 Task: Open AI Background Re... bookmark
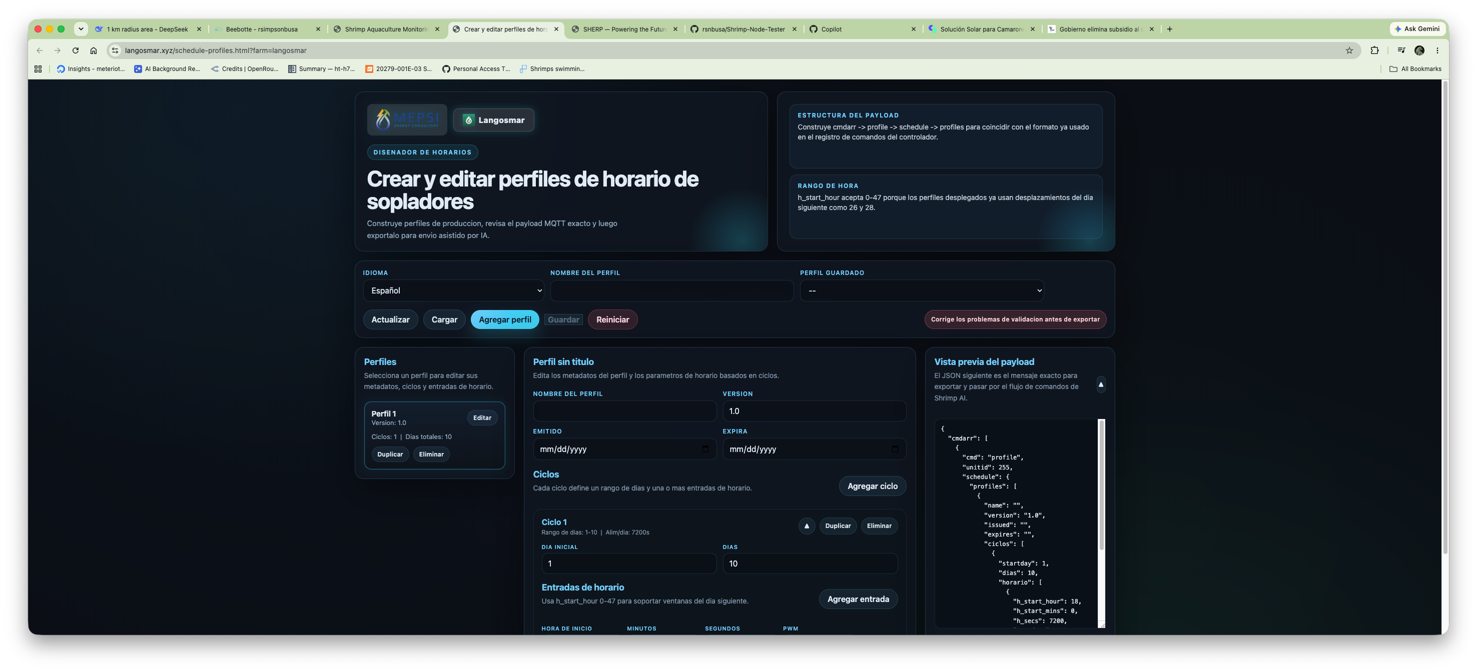[167, 68]
